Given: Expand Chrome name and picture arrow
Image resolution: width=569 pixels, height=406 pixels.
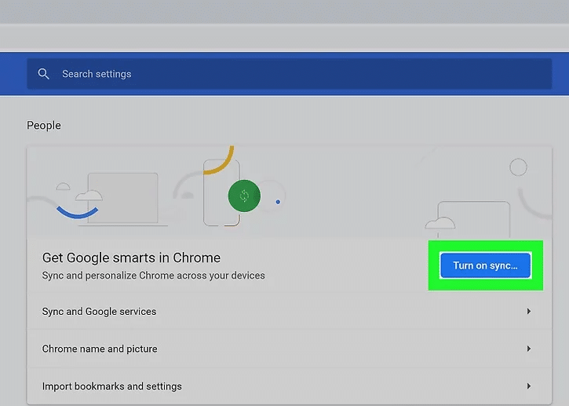Looking at the screenshot, I should 529,349.
